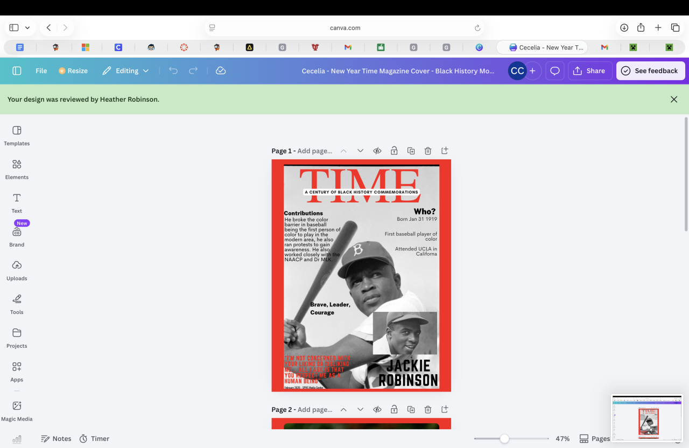Hide Page 1 with the eye icon
Viewport: 689px width, 448px height.
pyautogui.click(x=377, y=151)
